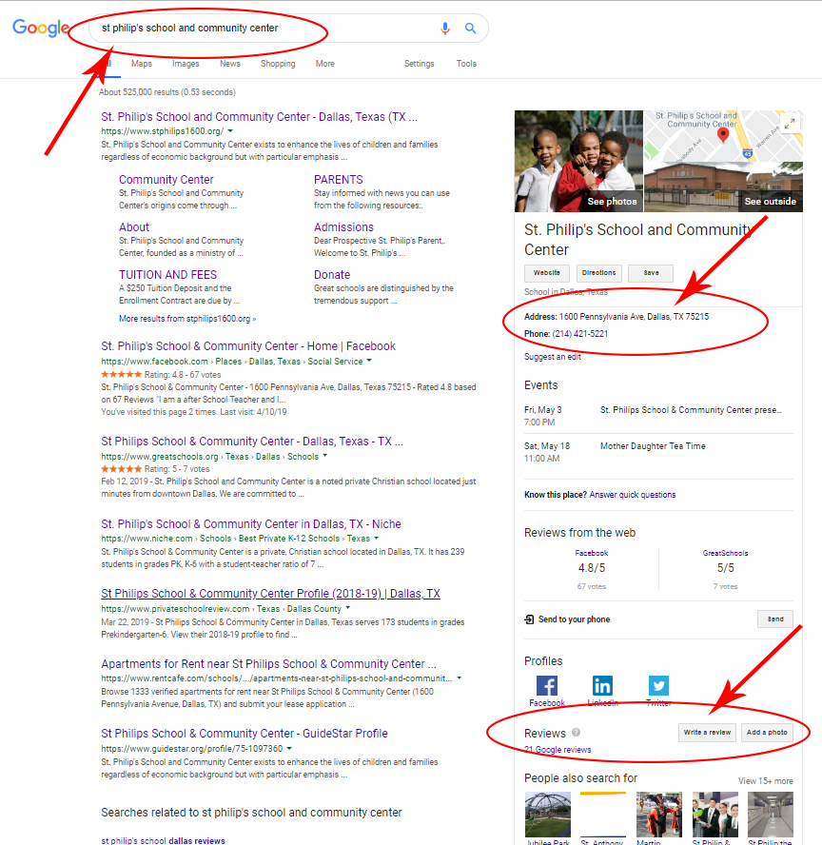Screen dimensions: 822x845
Task: Open Apartments for Rent near St Philips result
Action: click(x=269, y=664)
